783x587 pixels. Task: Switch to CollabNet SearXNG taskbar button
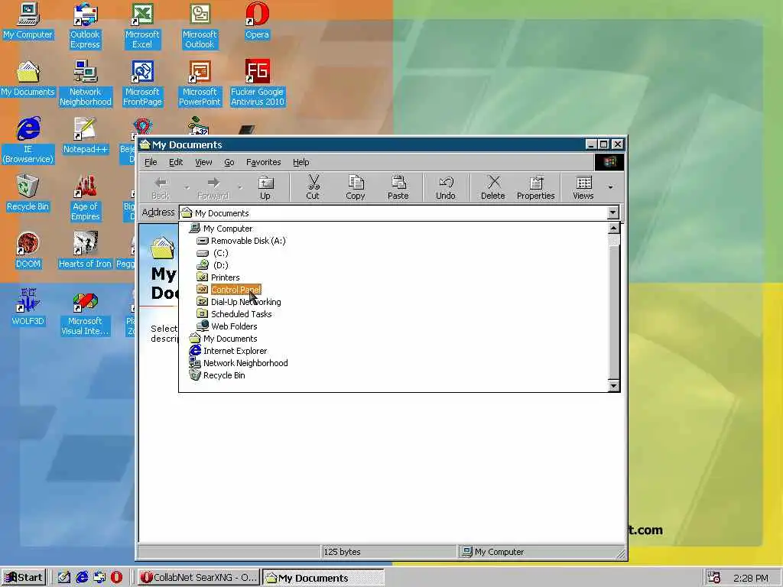pos(198,578)
